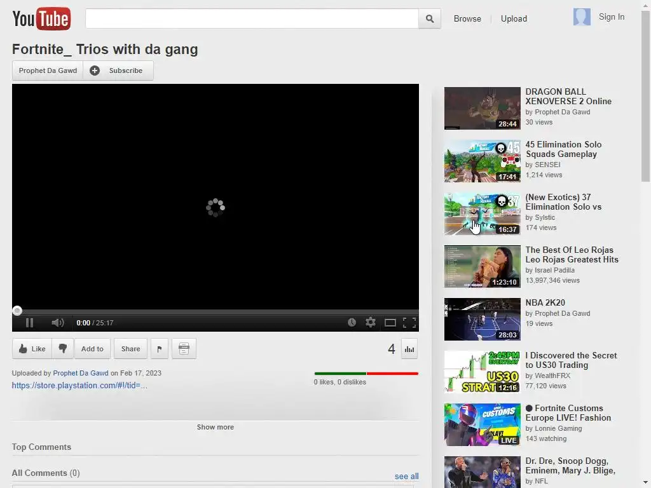Click the user avatar icon
The height and width of the screenshot is (488, 651).
(x=582, y=17)
